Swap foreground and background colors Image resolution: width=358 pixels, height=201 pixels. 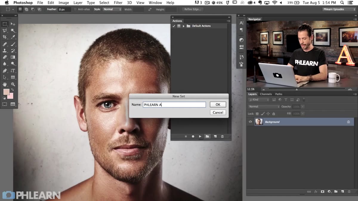pos(13,90)
